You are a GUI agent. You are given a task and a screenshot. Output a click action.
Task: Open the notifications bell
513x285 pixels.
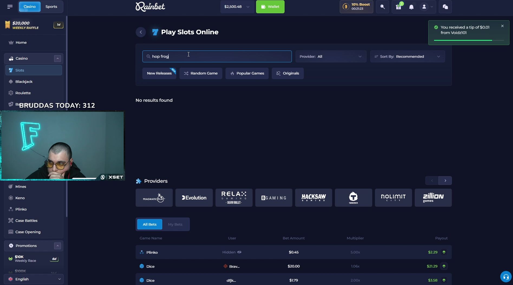tap(411, 7)
